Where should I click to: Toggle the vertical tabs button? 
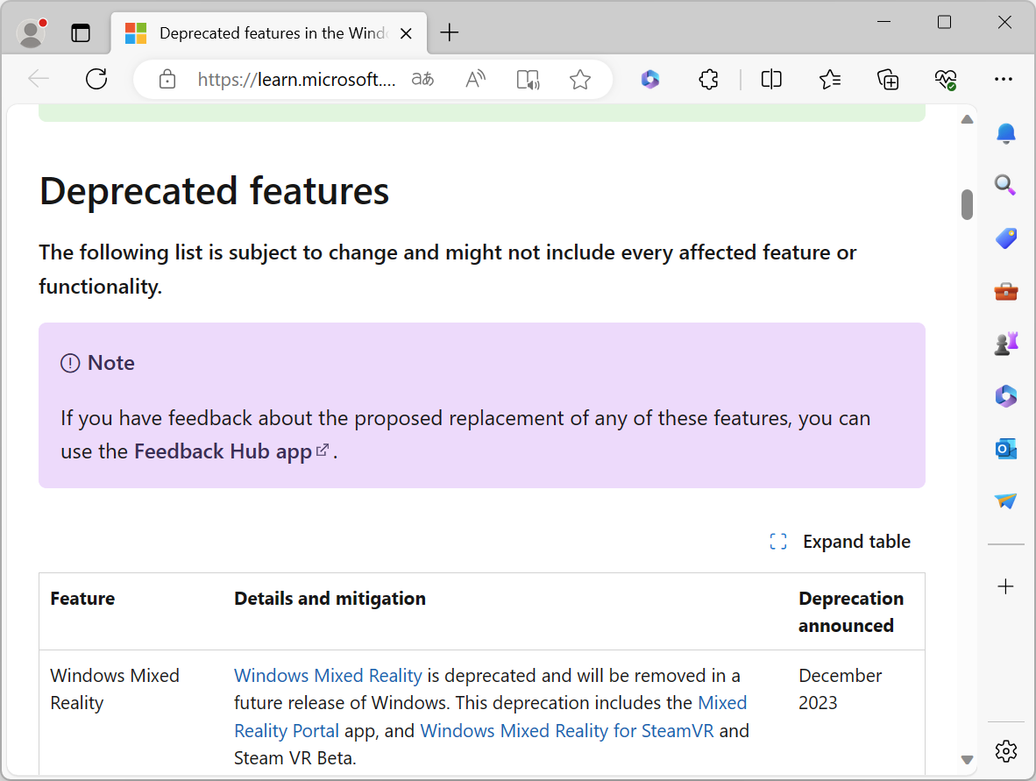pyautogui.click(x=81, y=33)
